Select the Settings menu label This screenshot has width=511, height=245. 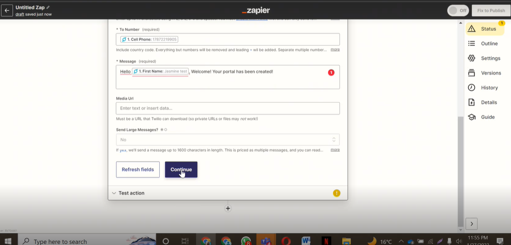click(491, 58)
